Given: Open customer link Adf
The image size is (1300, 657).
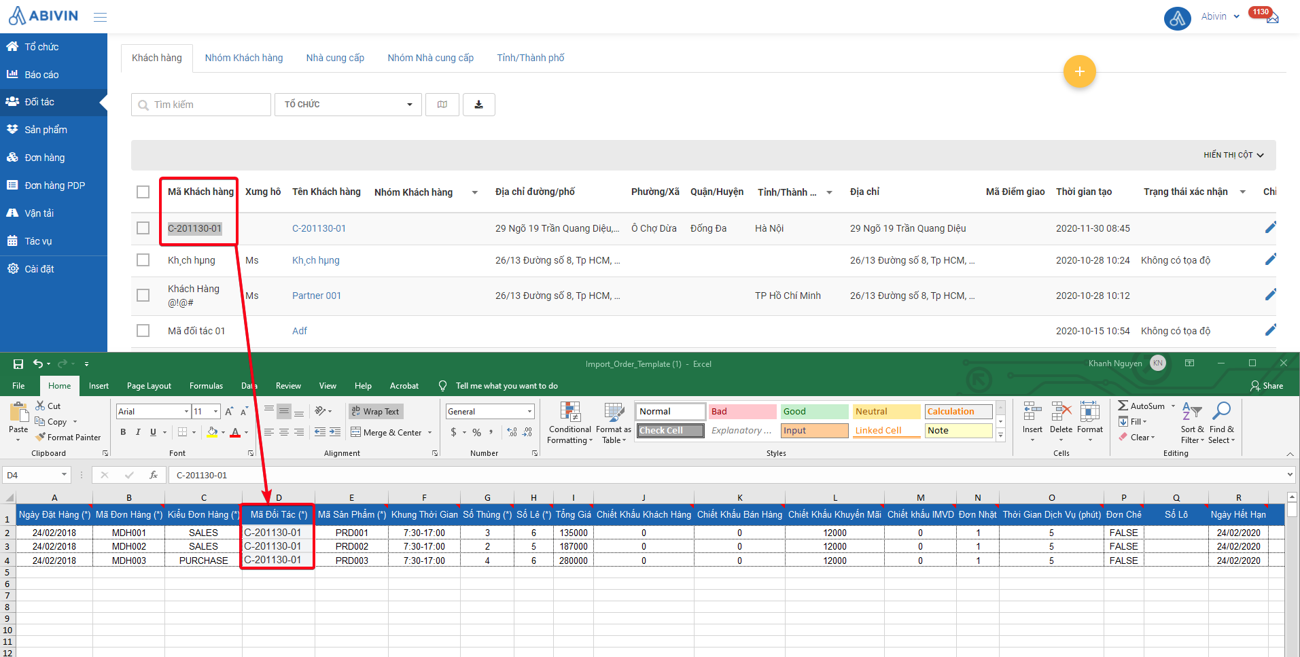Looking at the screenshot, I should pos(300,331).
